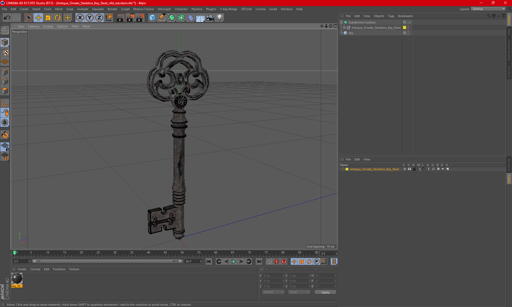Click the current frame field 0 F
The image size is (512, 307).
[22, 261]
